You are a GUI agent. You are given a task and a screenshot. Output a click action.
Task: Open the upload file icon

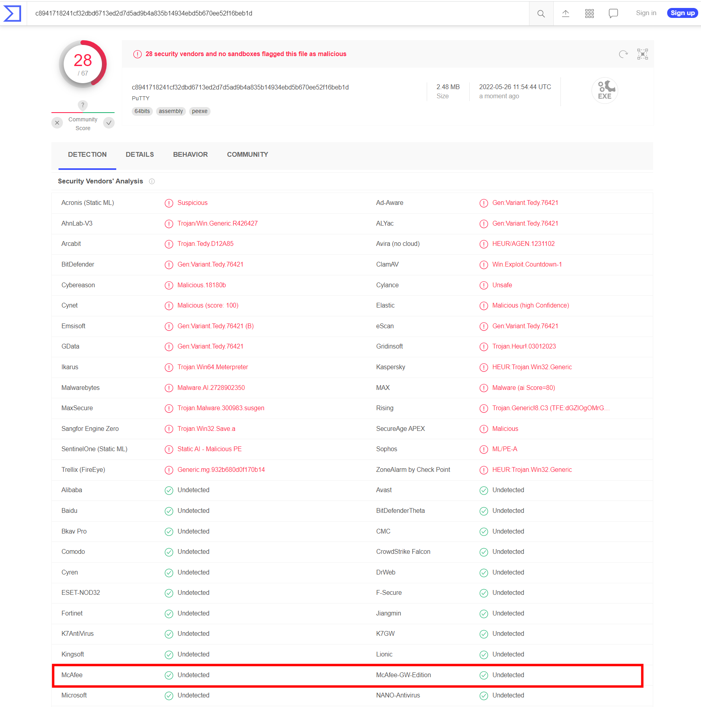565,14
